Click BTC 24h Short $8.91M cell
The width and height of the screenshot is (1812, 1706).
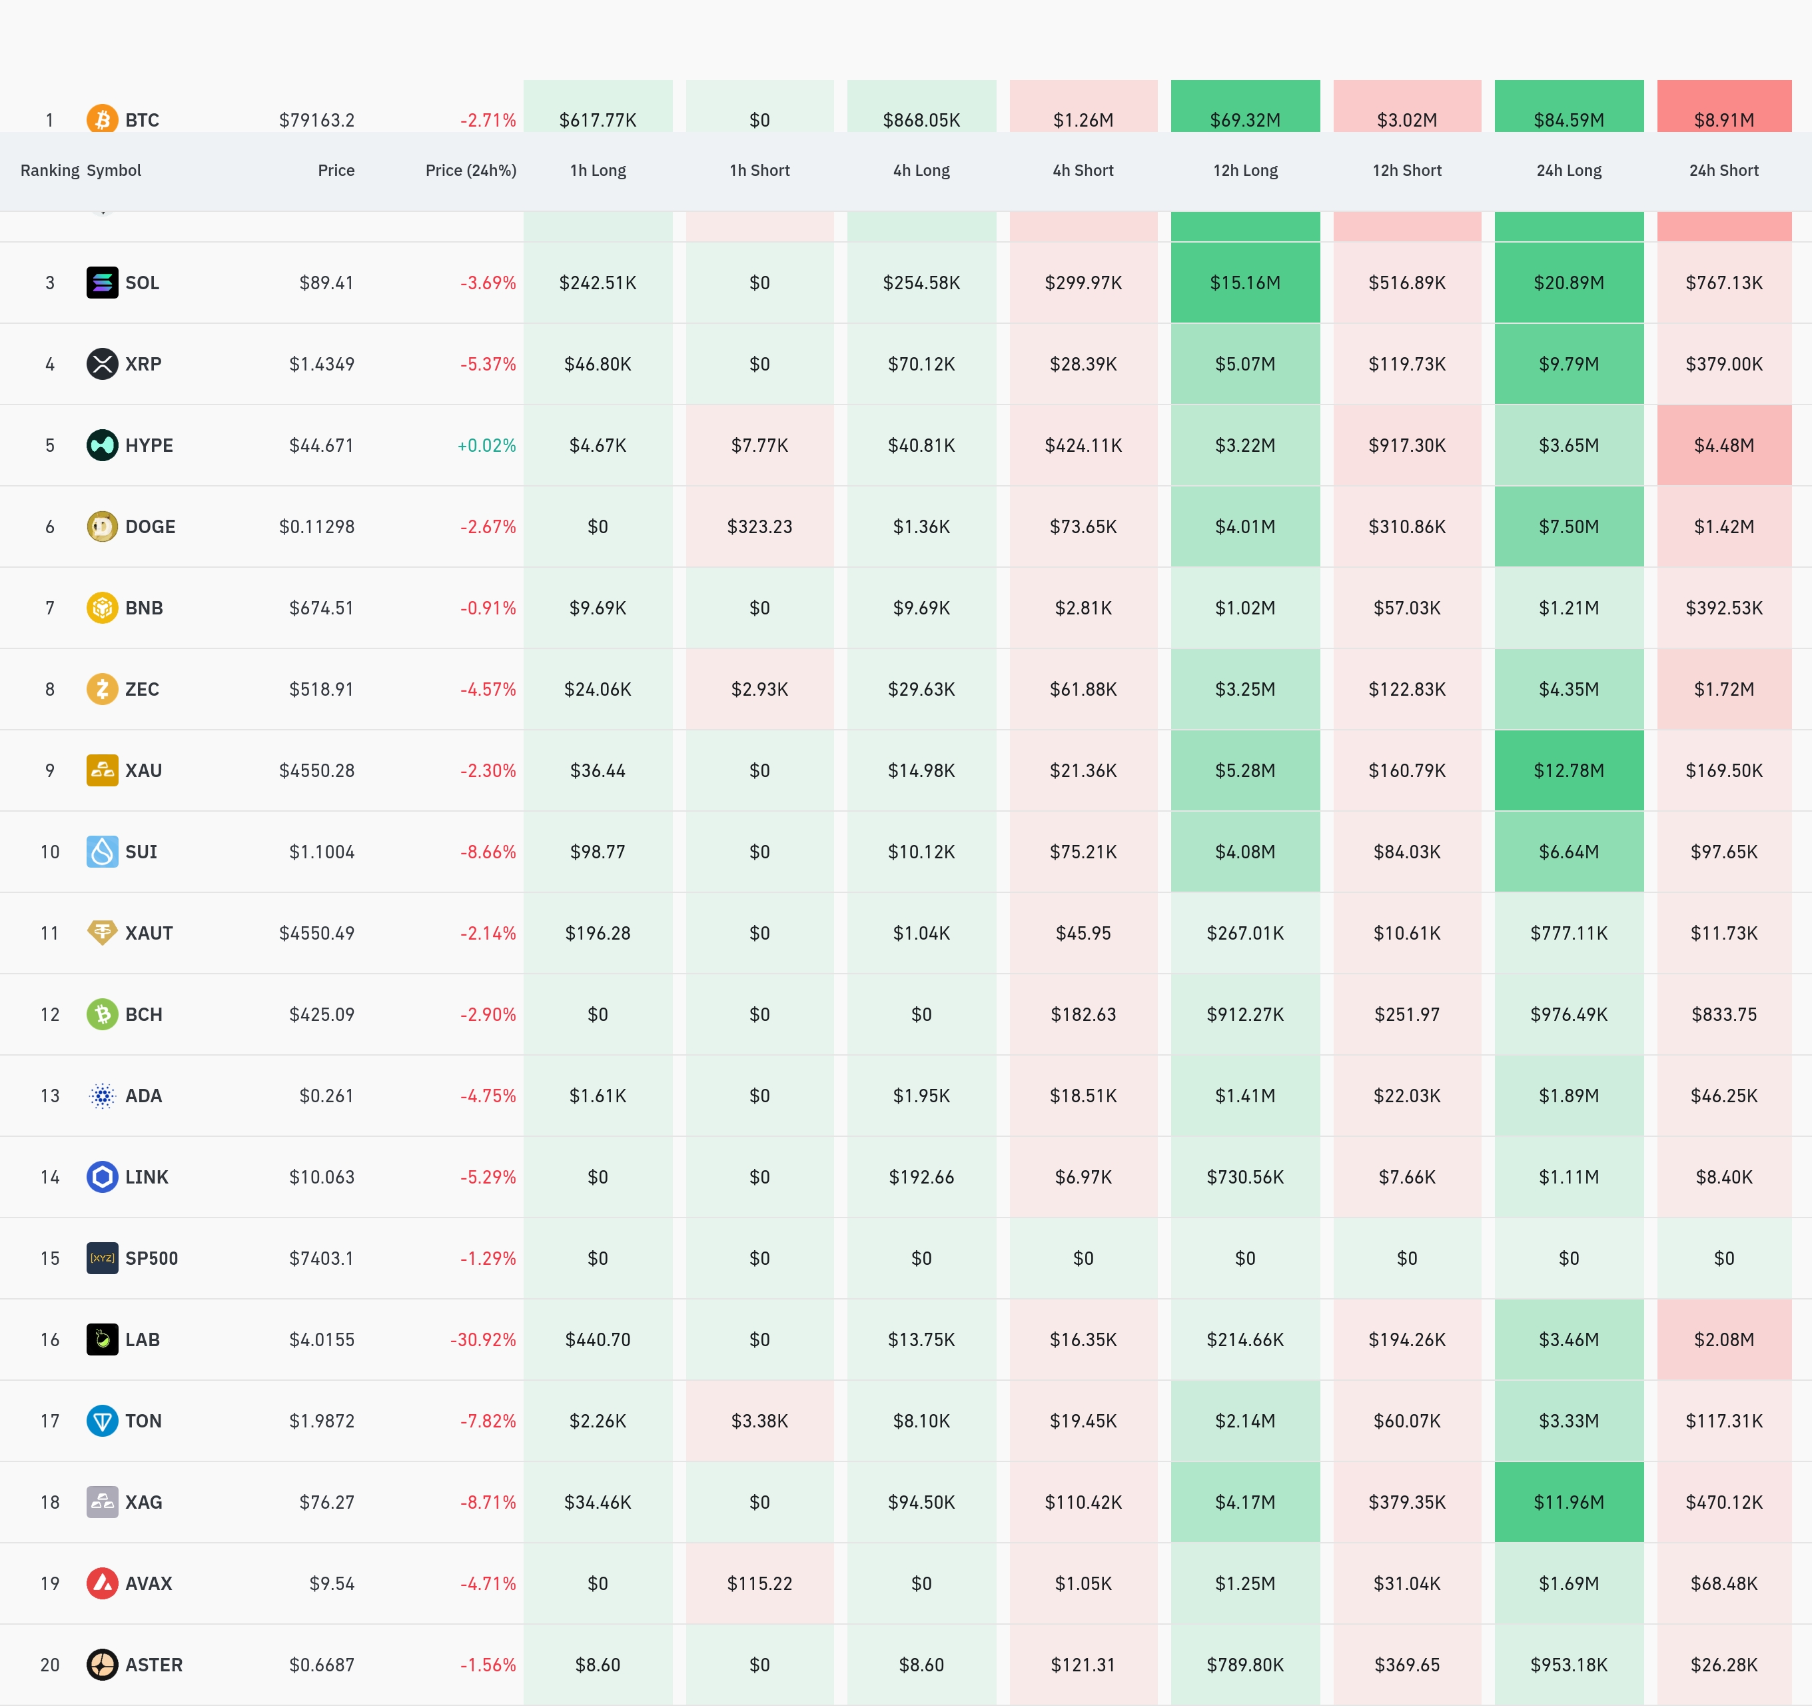[x=1725, y=107]
